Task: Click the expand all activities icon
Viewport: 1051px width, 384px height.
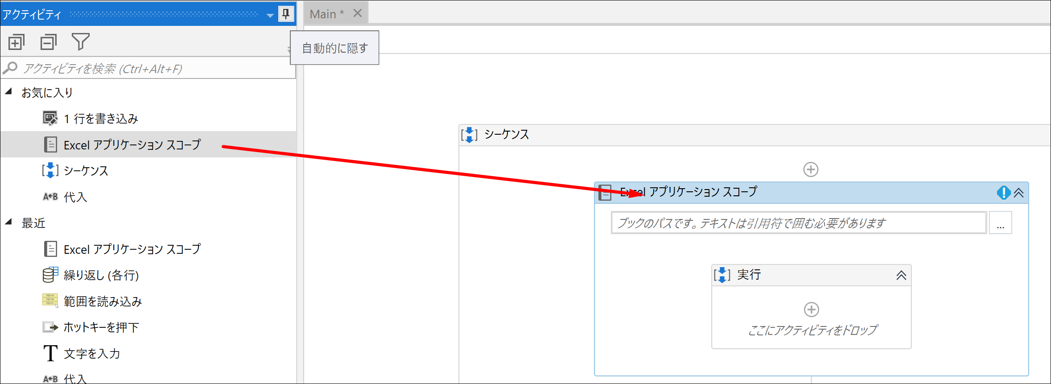Action: pos(16,42)
